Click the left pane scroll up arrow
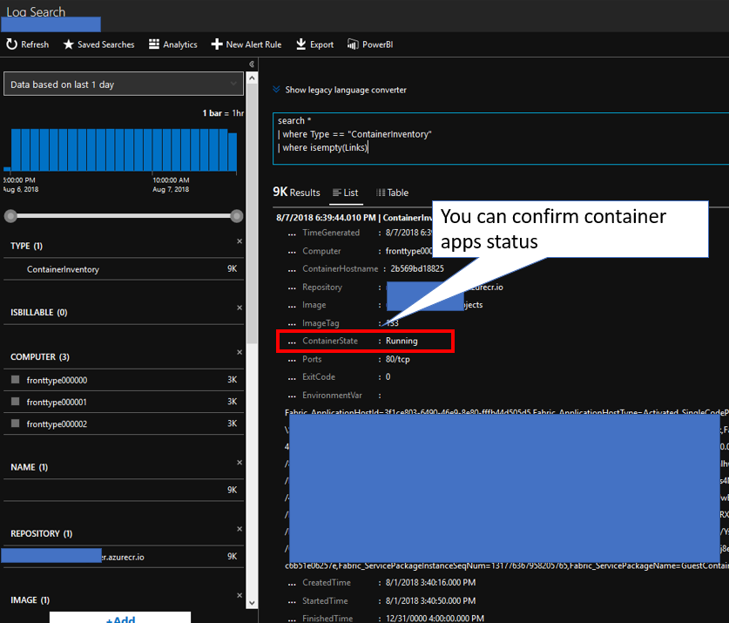The width and height of the screenshot is (729, 623). point(252,78)
